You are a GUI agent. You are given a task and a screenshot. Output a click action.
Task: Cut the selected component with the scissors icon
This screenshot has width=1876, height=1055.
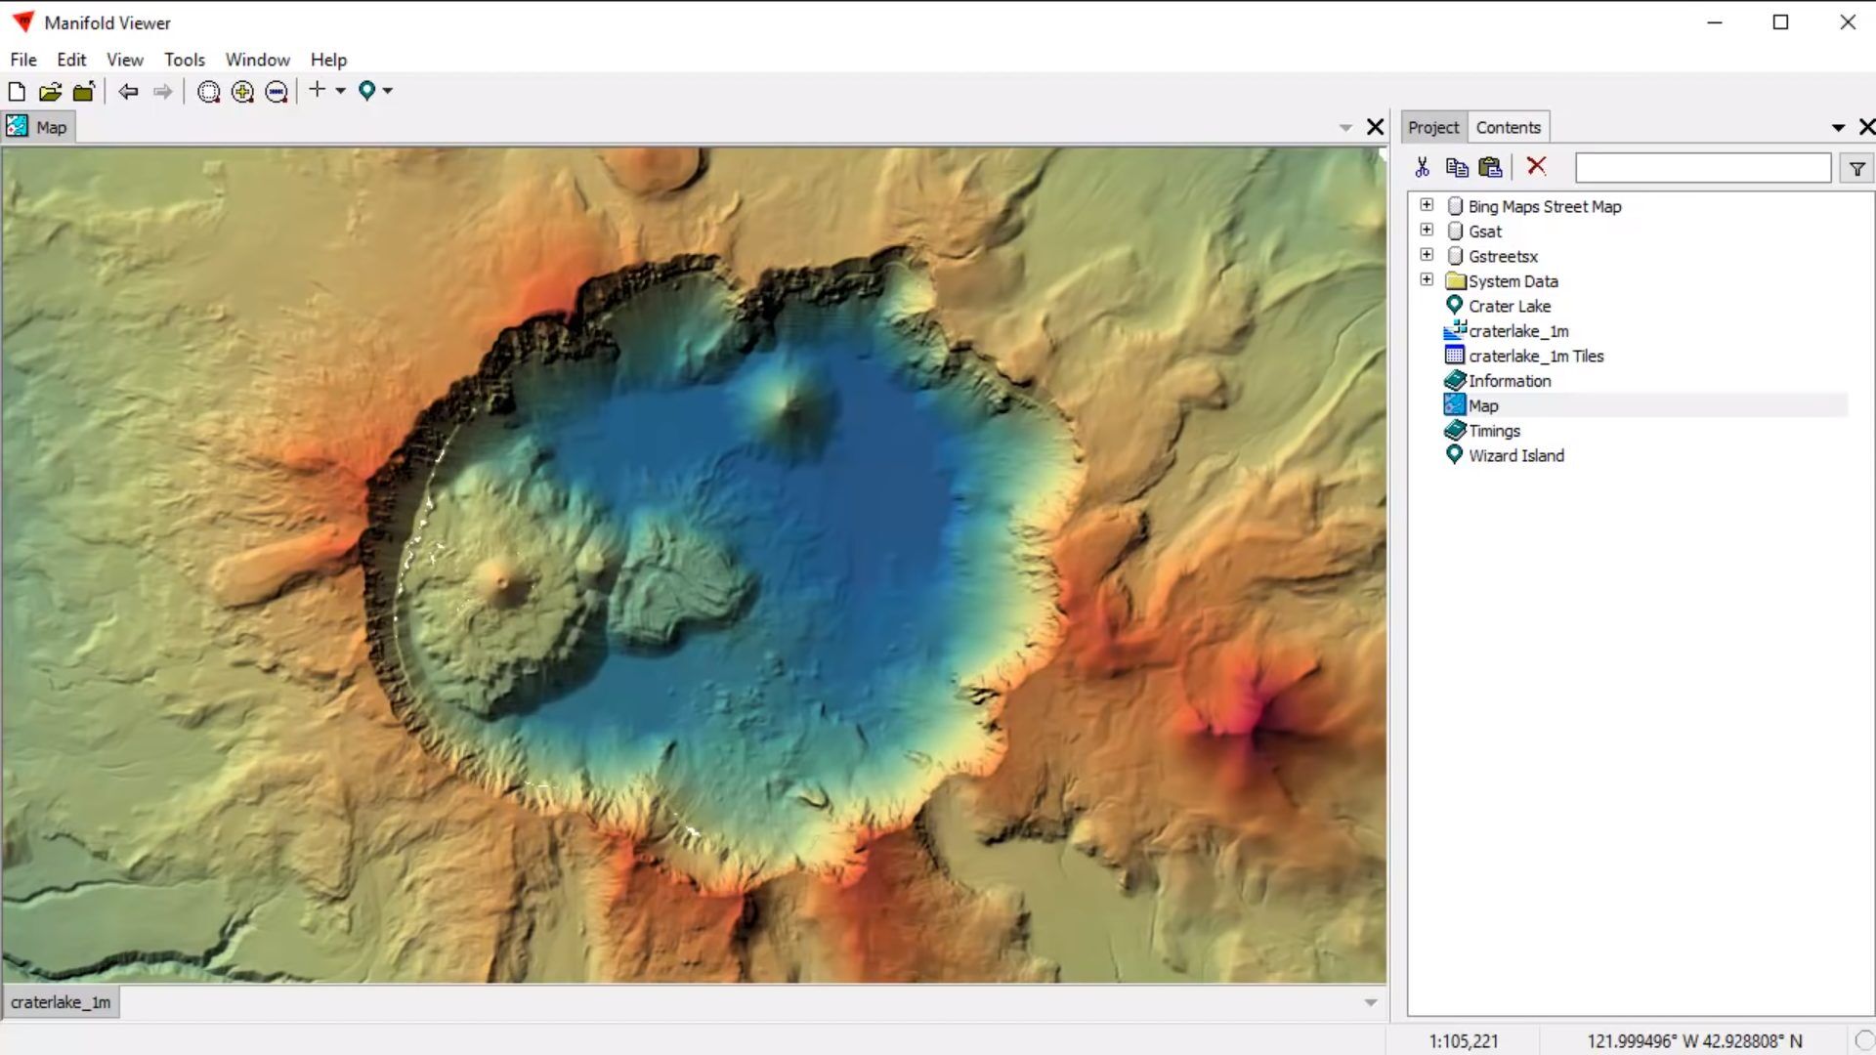1423,167
